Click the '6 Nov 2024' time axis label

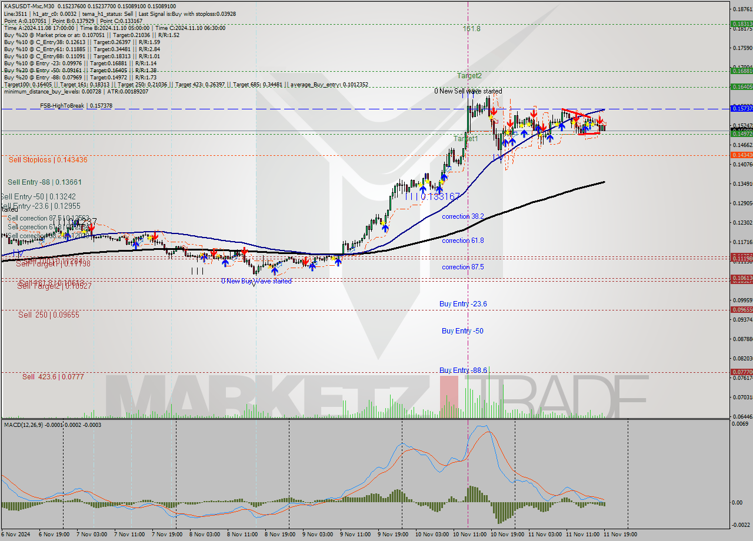coord(15,535)
